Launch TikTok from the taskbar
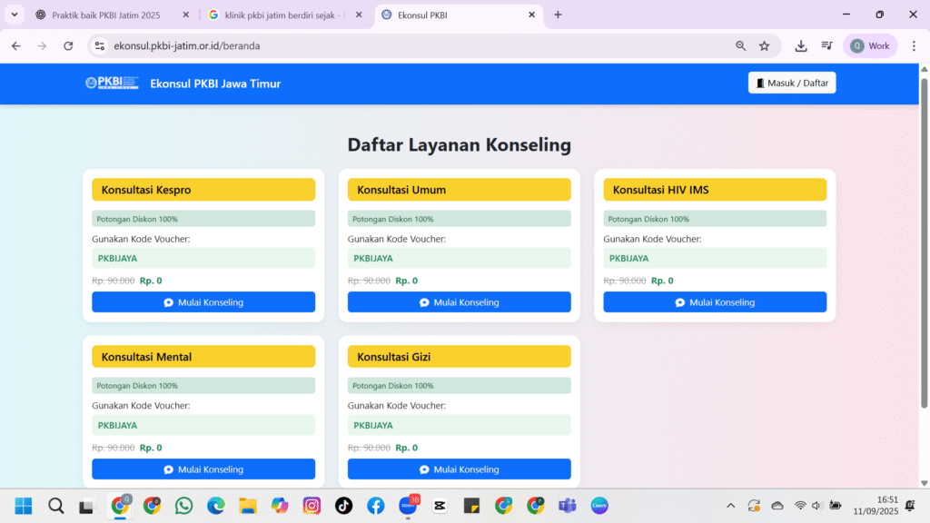Screen dimensions: 930x523 pos(343,506)
